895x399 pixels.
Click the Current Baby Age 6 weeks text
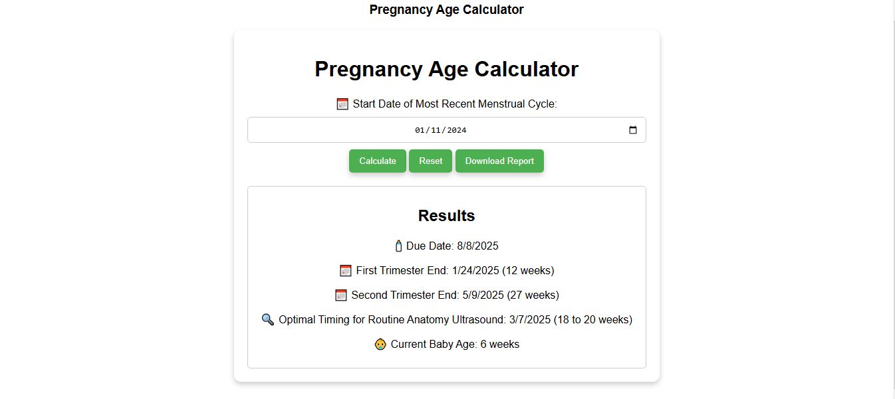[455, 345]
